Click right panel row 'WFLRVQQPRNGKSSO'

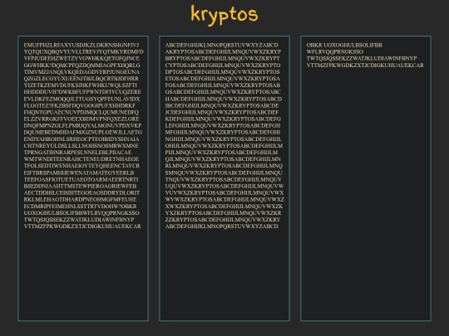click(x=335, y=51)
